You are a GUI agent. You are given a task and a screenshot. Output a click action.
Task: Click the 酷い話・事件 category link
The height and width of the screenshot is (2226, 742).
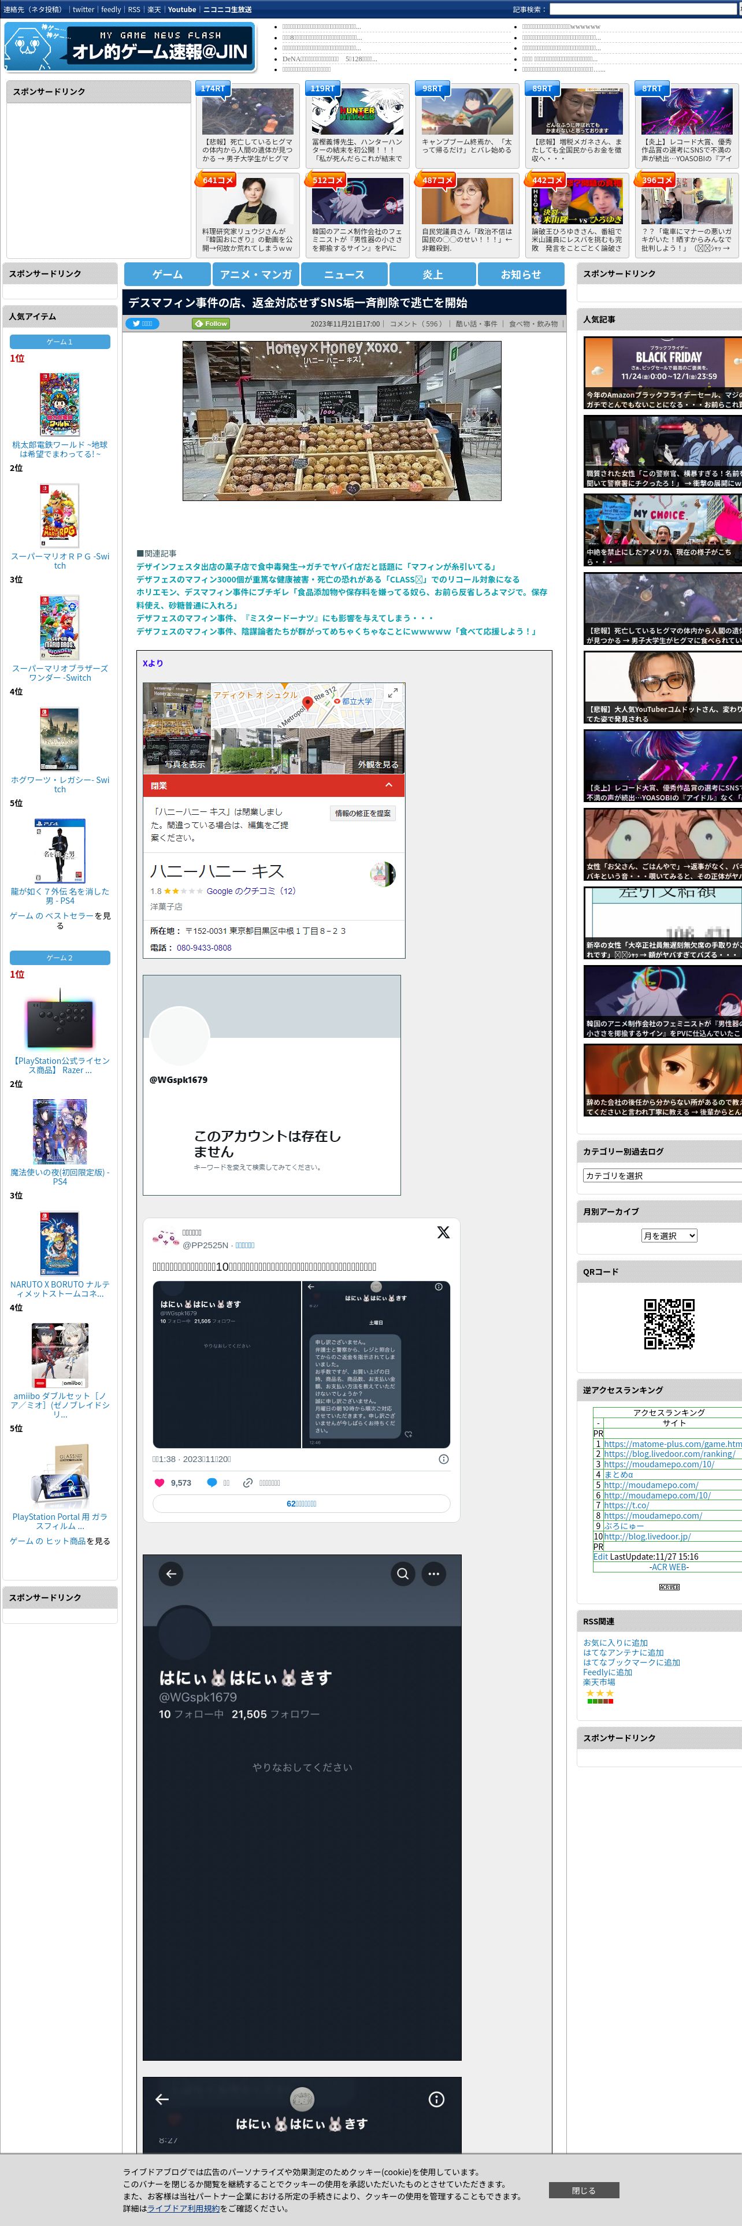[x=476, y=324]
